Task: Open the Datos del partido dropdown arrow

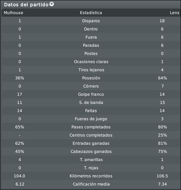Action: point(52,4)
